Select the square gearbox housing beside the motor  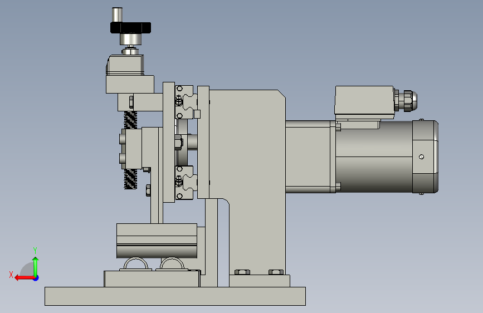tap(308, 156)
